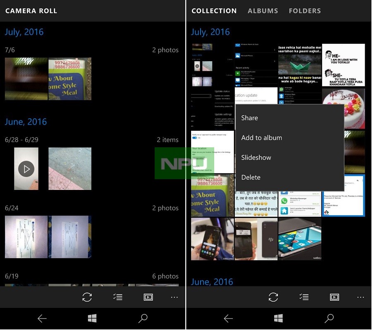Open the paper boat meme thumbnail
This screenshot has height=331, width=373.
click(300, 65)
